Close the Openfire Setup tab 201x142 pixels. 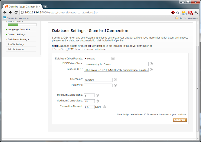40,7
